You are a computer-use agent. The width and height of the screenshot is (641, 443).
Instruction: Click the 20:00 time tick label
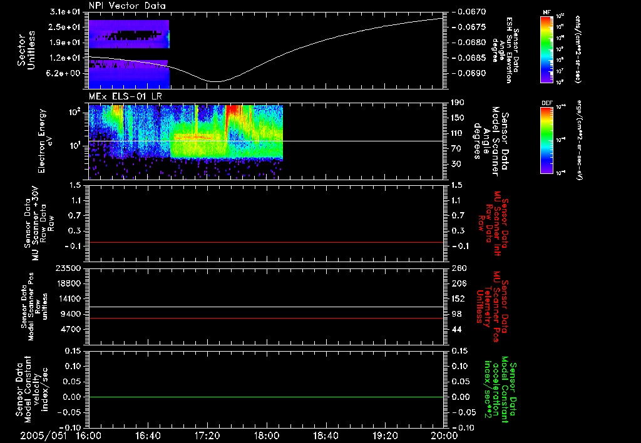pos(444,435)
